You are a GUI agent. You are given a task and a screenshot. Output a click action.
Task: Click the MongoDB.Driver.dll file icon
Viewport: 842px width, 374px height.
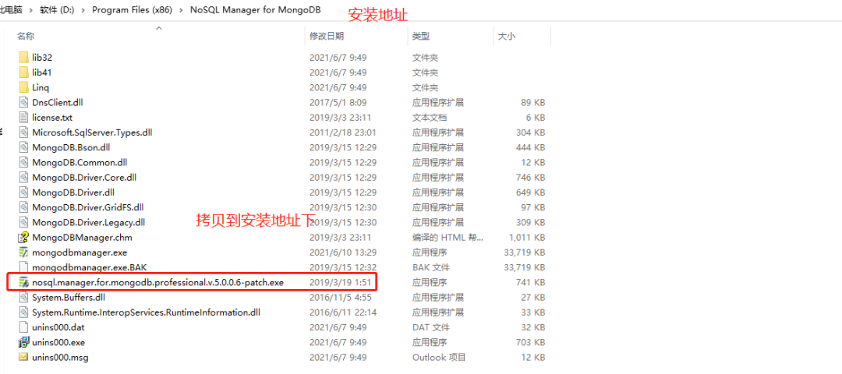click(23, 192)
